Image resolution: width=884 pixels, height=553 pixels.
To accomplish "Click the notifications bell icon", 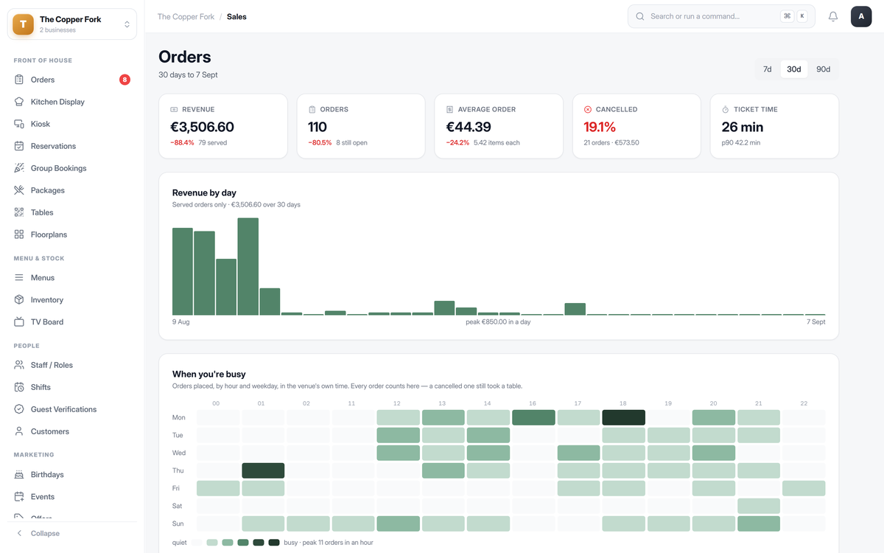I will click(x=833, y=16).
